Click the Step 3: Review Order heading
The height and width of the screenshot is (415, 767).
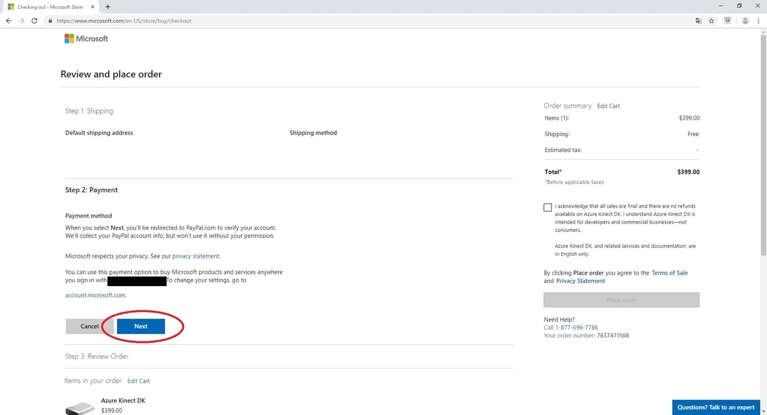point(97,356)
